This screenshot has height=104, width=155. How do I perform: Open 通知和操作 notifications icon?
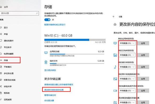1,41
